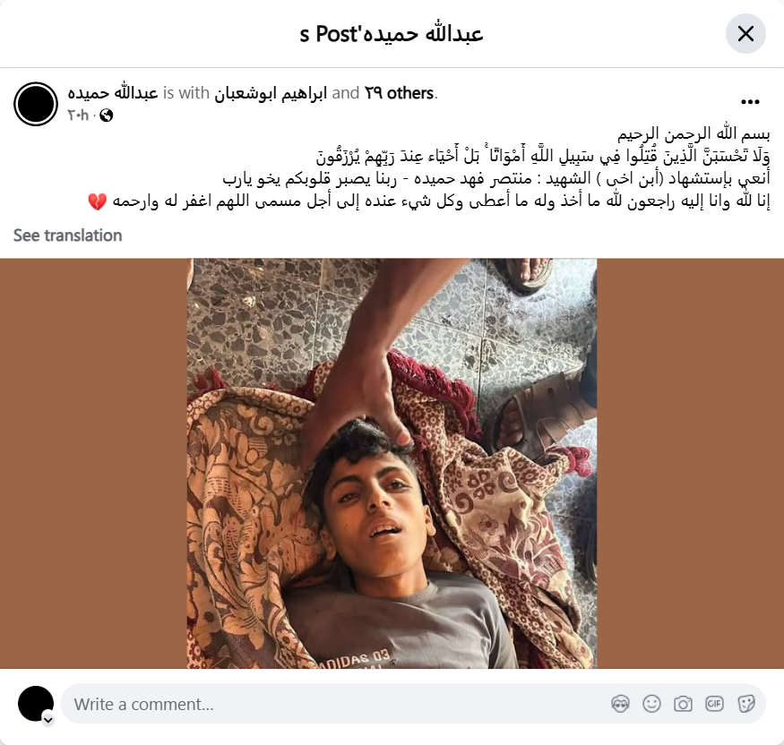Open the sticker picker icon
This screenshot has width=784, height=745.
pyautogui.click(x=745, y=704)
